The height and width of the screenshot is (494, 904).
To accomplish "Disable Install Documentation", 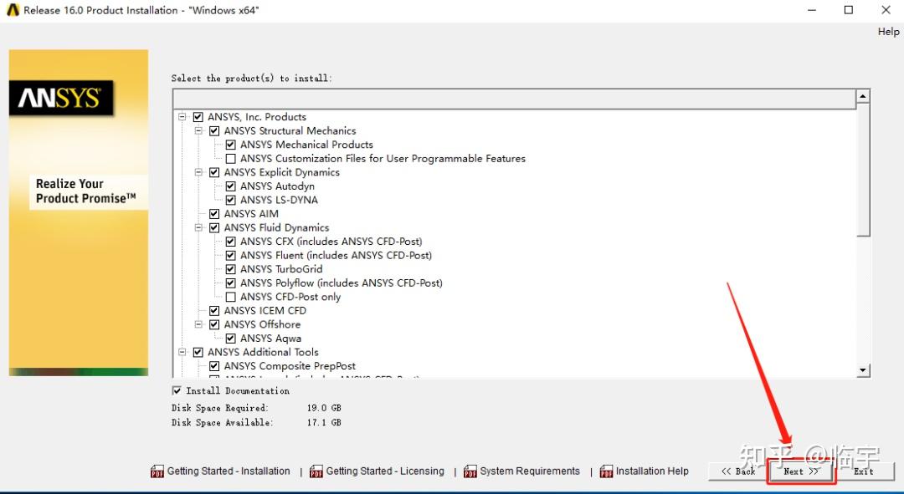I will click(176, 390).
